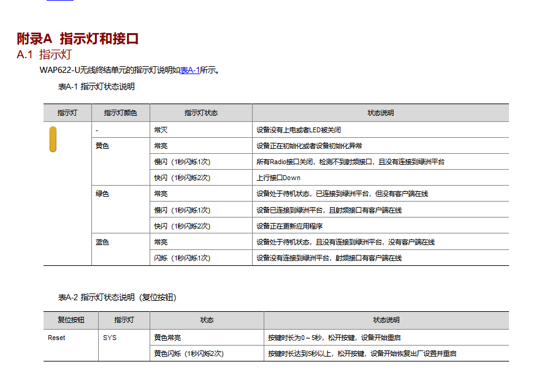
Task: Click the 指示灯颜色 column header
Action: point(121,113)
